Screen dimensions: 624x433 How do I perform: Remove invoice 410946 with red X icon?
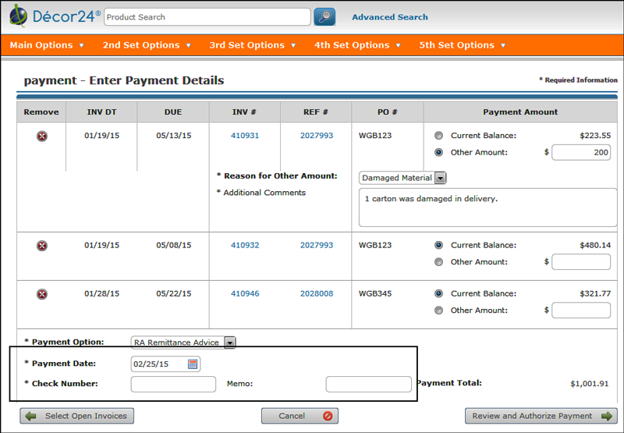(x=42, y=294)
